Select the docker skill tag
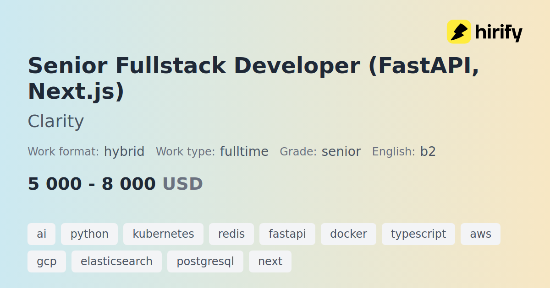This screenshot has height=288, width=550. [348, 234]
